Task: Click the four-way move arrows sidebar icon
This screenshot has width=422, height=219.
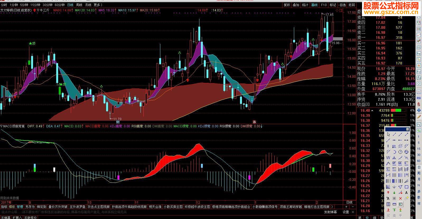Action: point(419,110)
